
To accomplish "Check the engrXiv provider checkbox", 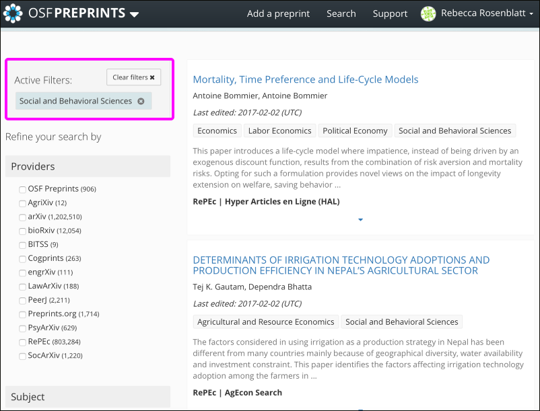I will pyautogui.click(x=22, y=272).
